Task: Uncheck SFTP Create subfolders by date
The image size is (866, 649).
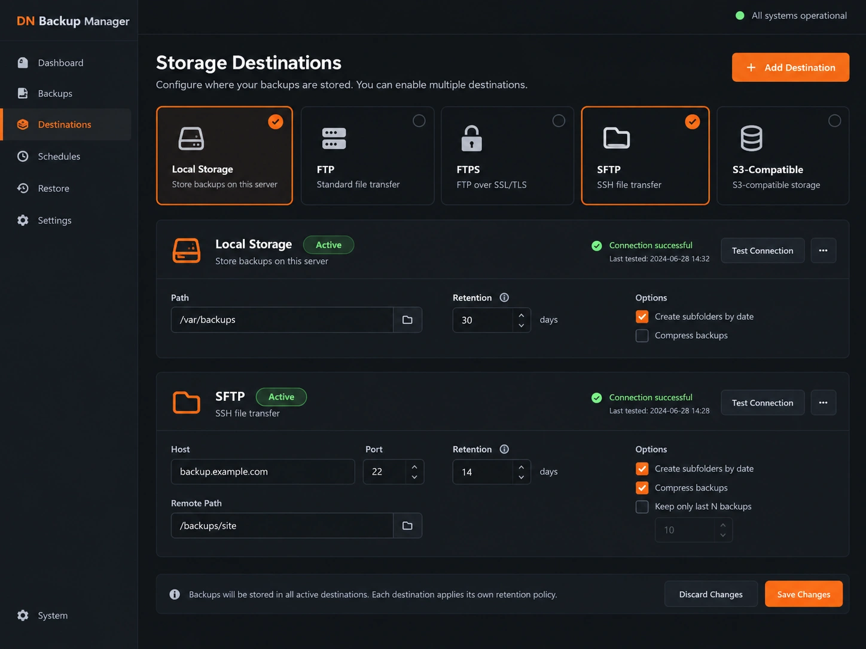Action: pyautogui.click(x=642, y=469)
